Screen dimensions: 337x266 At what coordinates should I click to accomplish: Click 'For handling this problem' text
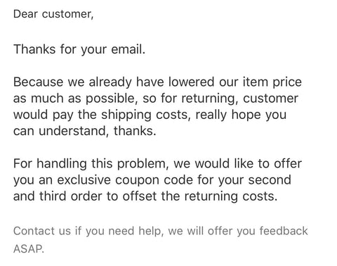[89, 163]
